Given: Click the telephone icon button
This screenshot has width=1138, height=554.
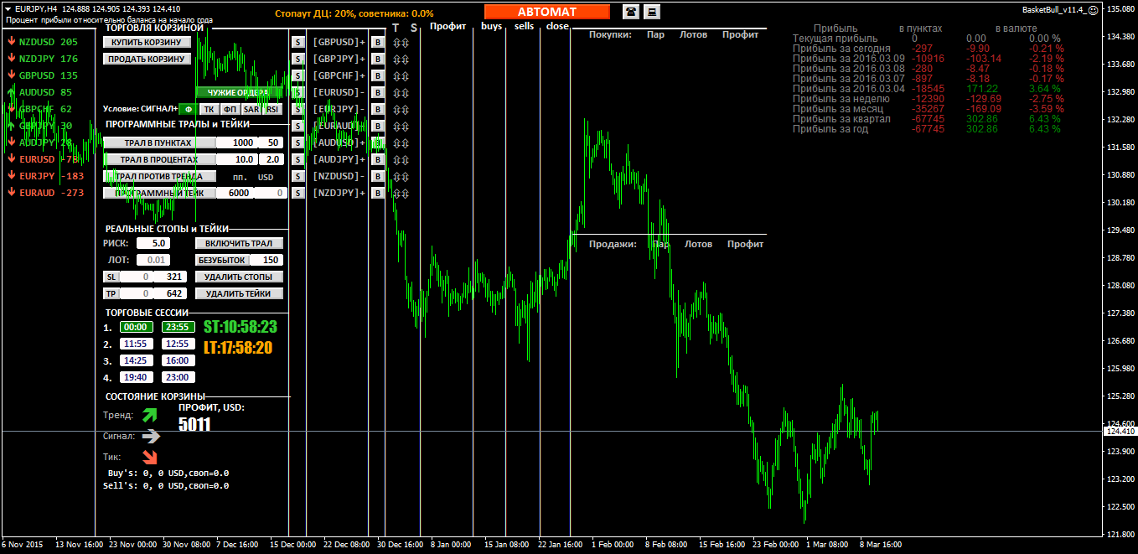Looking at the screenshot, I should coord(630,12).
